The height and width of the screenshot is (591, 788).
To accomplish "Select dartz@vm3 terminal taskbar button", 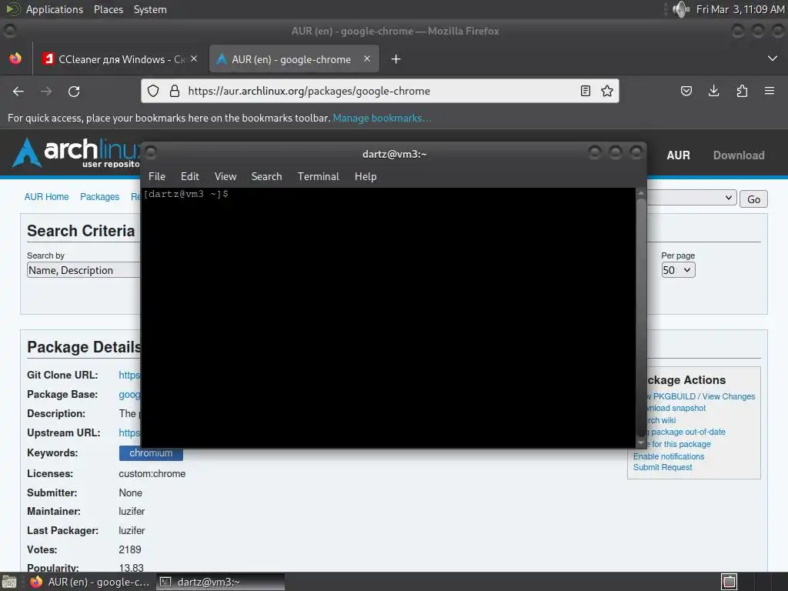I will pos(220,582).
